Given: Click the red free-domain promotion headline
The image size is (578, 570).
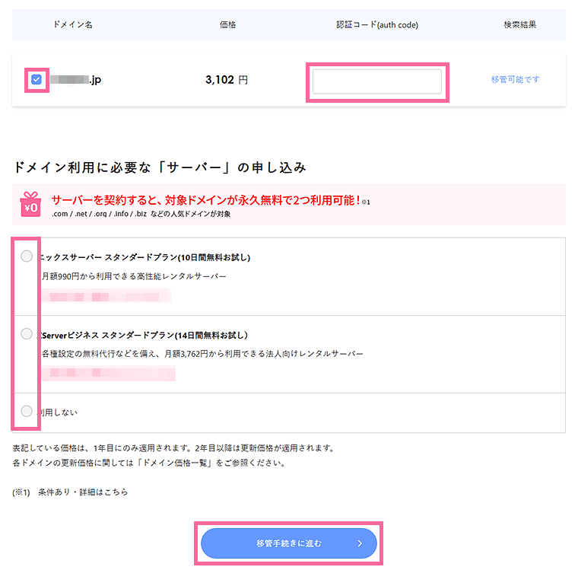Looking at the screenshot, I should [x=205, y=200].
